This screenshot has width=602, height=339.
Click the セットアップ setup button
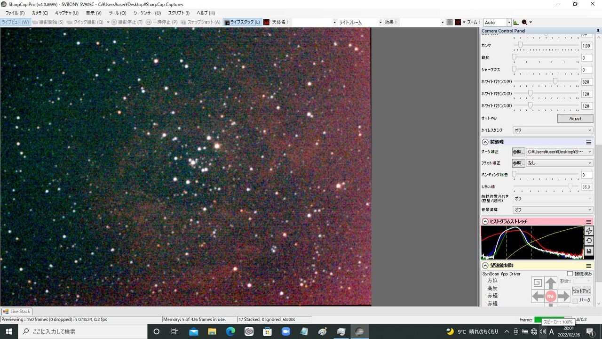582,291
